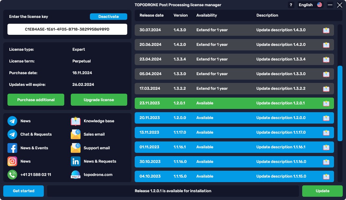Click the green Update button
Viewport: 346px width, 200px height.
point(322,191)
